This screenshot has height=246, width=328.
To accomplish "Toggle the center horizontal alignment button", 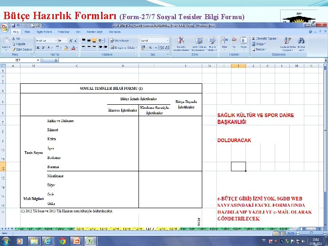I will pyautogui.click(x=89, y=48).
